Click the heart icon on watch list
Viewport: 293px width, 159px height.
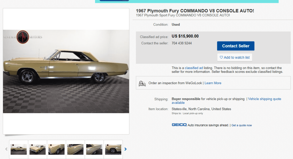coord(221,57)
